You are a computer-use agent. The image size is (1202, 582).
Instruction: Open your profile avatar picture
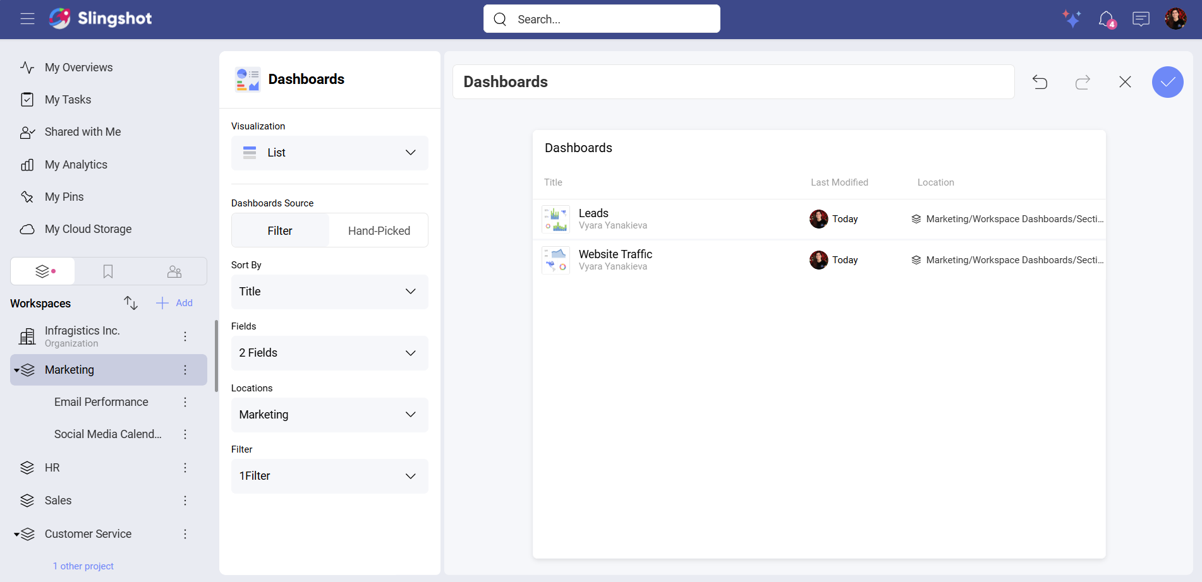(x=1176, y=18)
